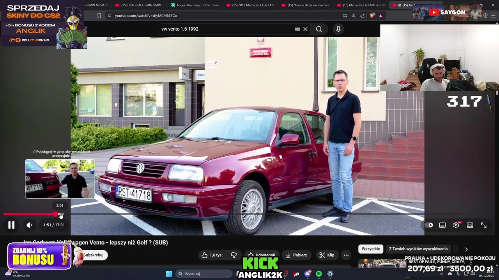Open Steam gear icon on taskbar
The height and width of the screenshot is (280, 499).
tap(330, 274)
